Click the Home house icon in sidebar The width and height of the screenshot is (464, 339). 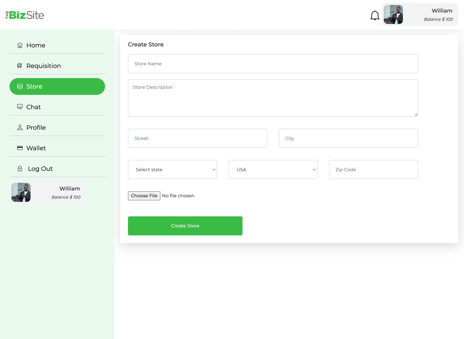[x=20, y=45]
